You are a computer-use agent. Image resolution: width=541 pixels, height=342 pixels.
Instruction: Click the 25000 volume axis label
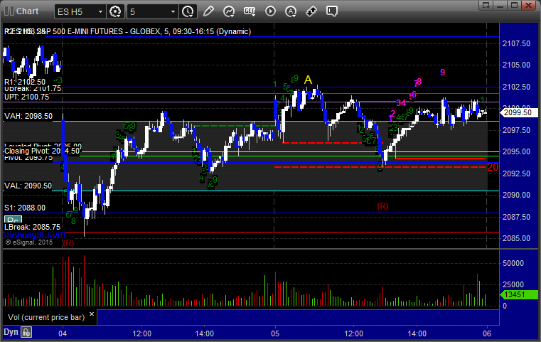click(513, 284)
